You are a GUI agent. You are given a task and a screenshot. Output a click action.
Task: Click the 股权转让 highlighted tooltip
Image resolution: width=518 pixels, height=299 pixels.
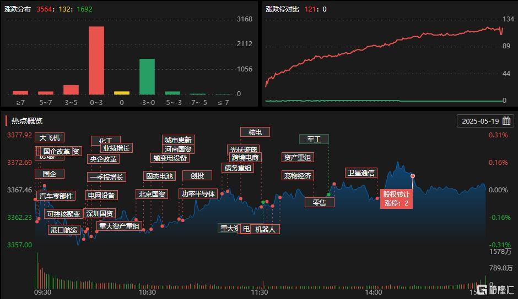(396, 198)
